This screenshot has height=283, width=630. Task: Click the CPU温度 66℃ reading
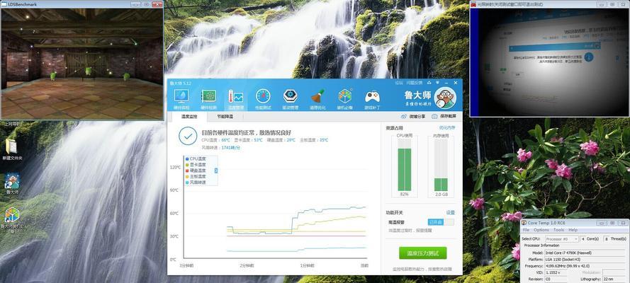215,140
